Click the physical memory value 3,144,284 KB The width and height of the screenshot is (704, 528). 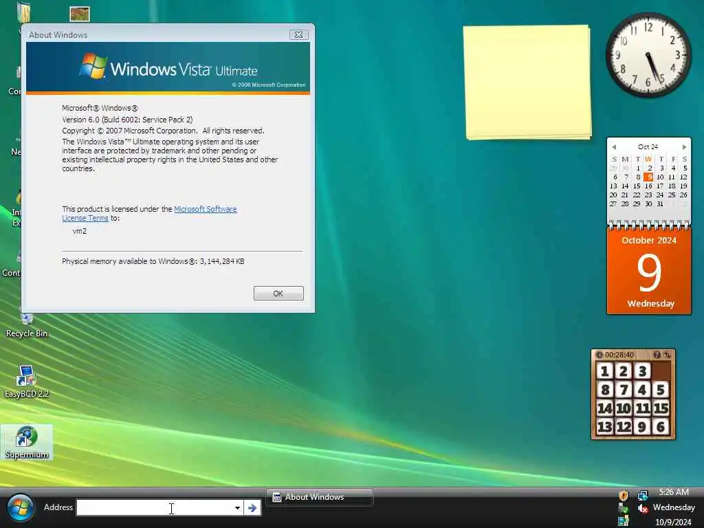[x=222, y=261]
